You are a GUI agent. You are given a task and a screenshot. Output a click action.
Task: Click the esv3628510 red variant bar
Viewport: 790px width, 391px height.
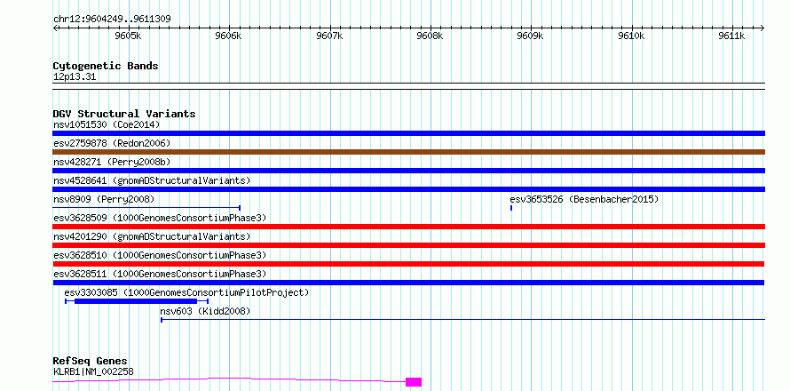click(408, 264)
